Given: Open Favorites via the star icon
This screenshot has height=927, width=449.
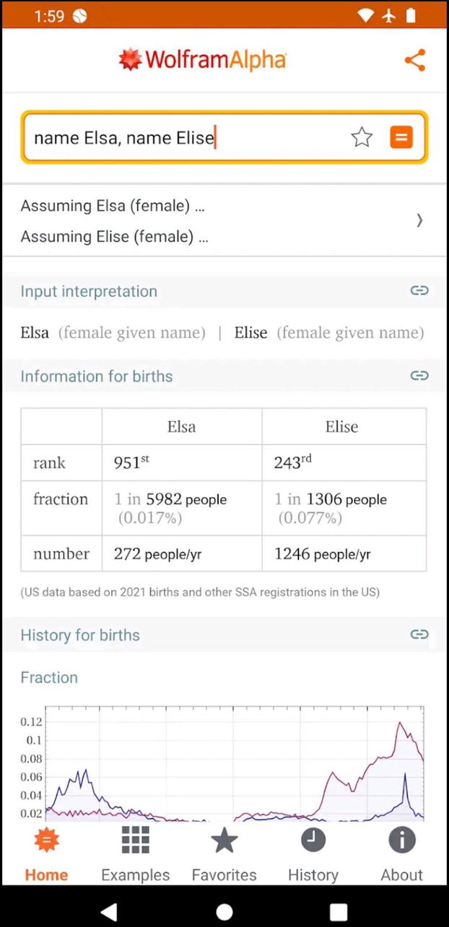Looking at the screenshot, I should click(224, 840).
